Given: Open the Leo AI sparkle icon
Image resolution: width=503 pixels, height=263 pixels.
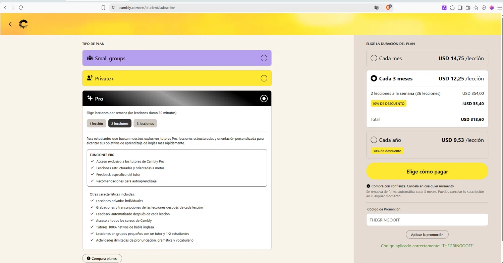Looking at the screenshot, I should (x=476, y=8).
